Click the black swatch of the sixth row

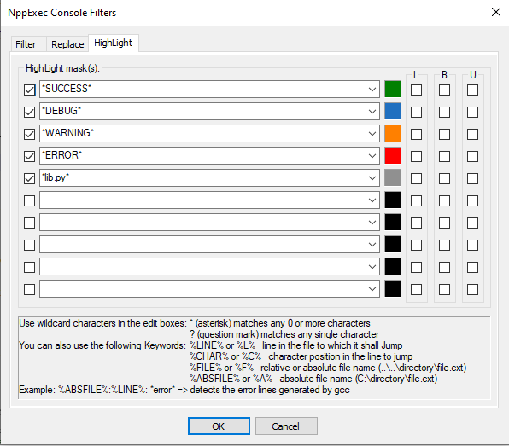pyautogui.click(x=393, y=200)
